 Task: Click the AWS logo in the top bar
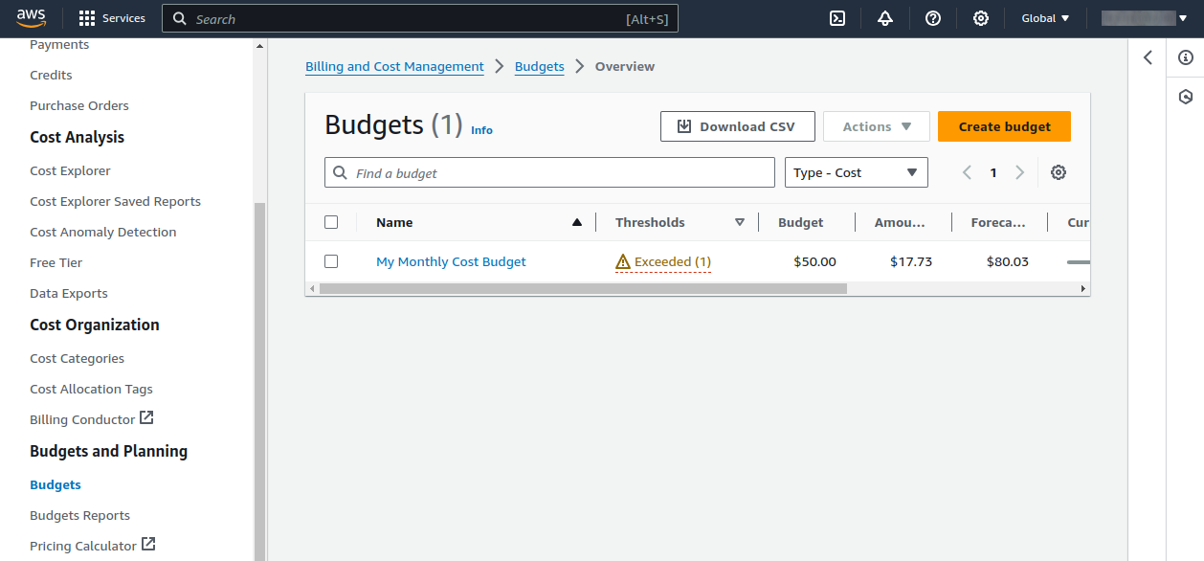click(32, 17)
